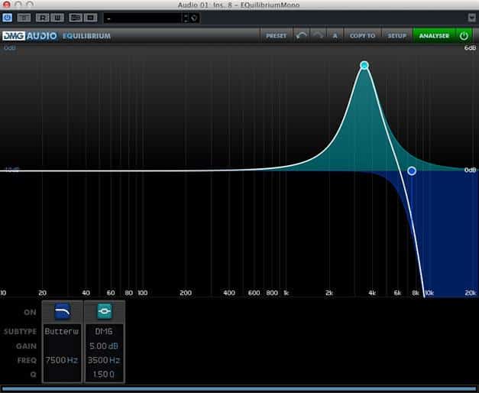Screen dimensions: 479x393
Task: Click the 1k frequency axis label
Action: 286,293
